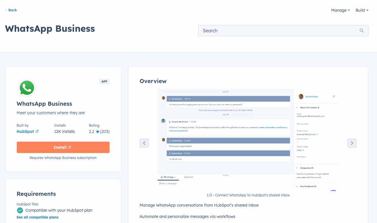Click Compatible with your HubSpot plan text
This screenshot has height=223, width=377.
pyautogui.click(x=59, y=210)
